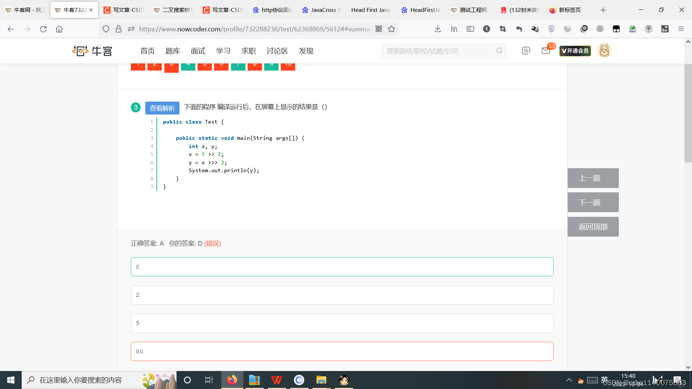Bookmark this page with star icon
Image resolution: width=692 pixels, height=389 pixels.
point(391,29)
